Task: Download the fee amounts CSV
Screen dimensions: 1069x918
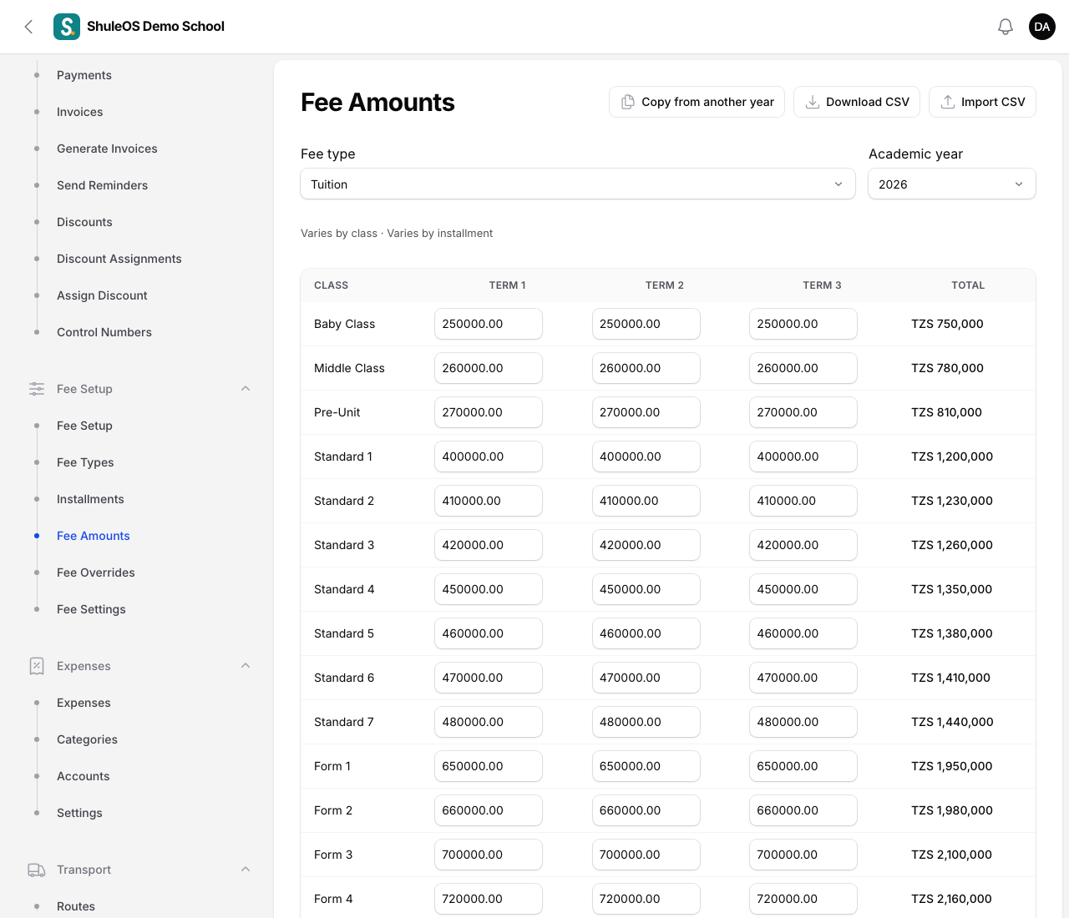Action: click(857, 102)
